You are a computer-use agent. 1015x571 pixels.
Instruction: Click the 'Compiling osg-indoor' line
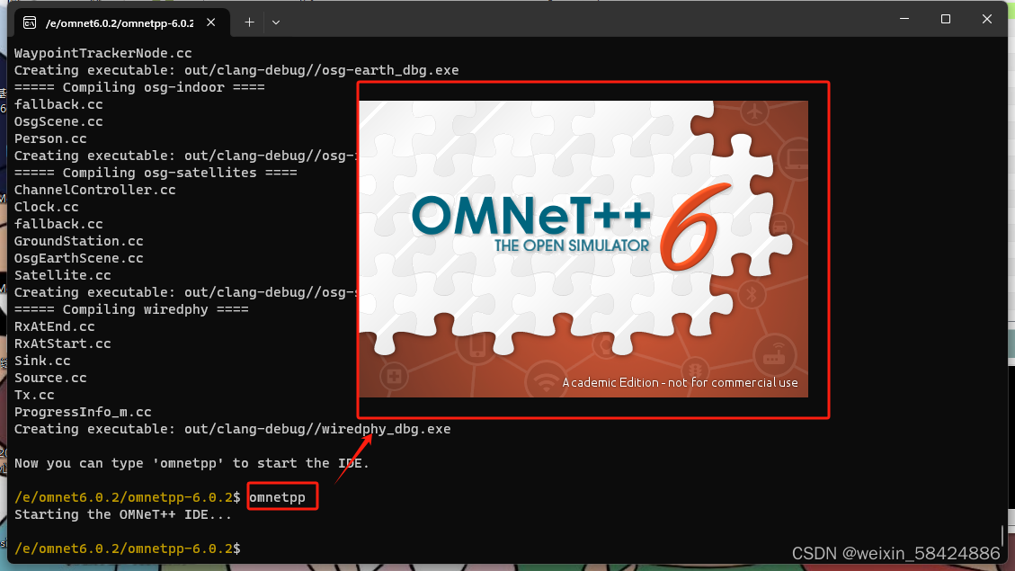click(x=139, y=87)
